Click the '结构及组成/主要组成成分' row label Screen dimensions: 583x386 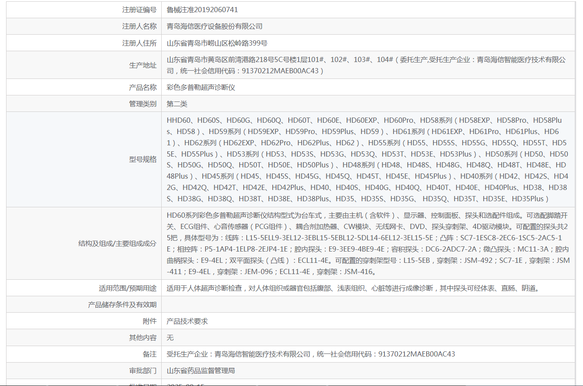click(x=117, y=243)
